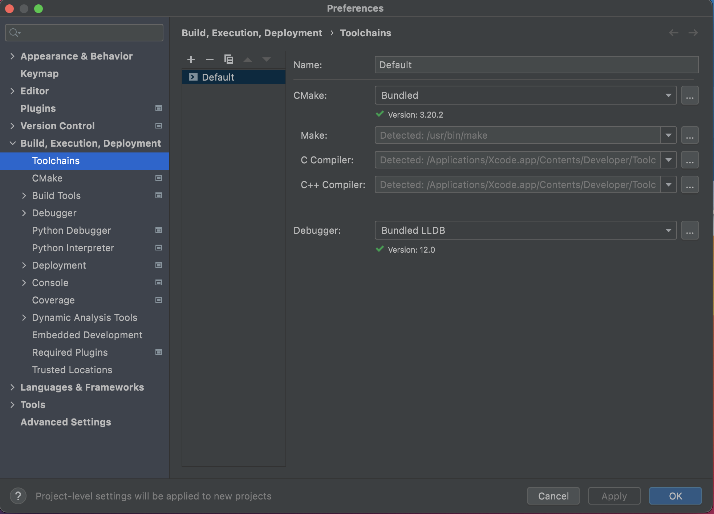The height and width of the screenshot is (514, 714).
Task: Click the Cancel button to dismiss
Action: click(x=554, y=496)
